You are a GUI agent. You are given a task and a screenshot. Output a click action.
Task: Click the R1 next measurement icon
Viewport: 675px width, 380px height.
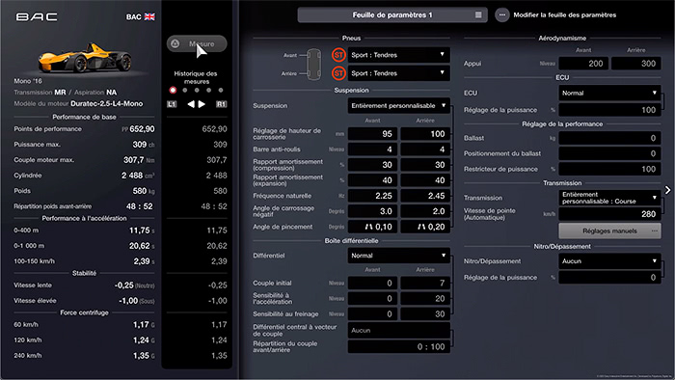tap(221, 104)
